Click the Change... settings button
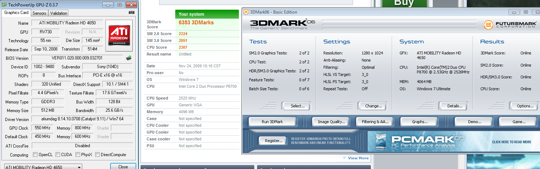 click(x=372, y=106)
